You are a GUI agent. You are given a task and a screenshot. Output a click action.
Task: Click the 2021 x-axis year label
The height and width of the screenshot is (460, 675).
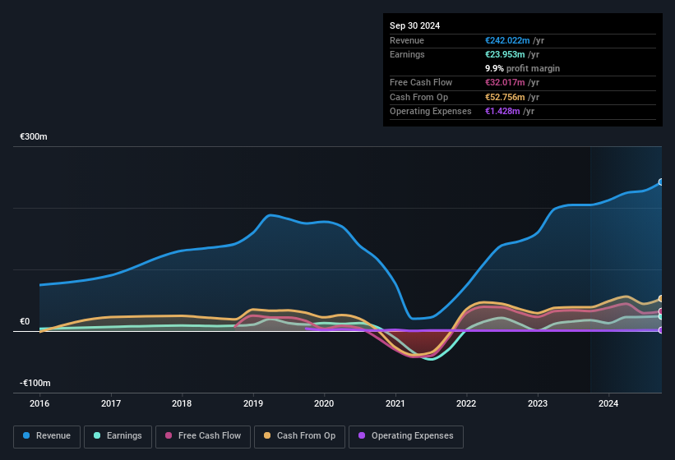point(395,403)
